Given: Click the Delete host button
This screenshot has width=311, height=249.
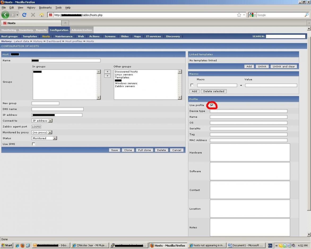Looking at the screenshot, I should (161, 150).
